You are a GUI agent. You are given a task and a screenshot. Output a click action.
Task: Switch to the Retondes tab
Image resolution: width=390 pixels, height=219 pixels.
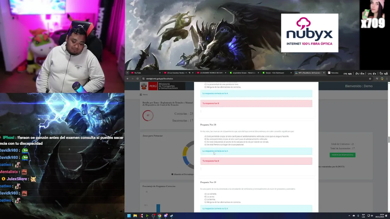334,73
